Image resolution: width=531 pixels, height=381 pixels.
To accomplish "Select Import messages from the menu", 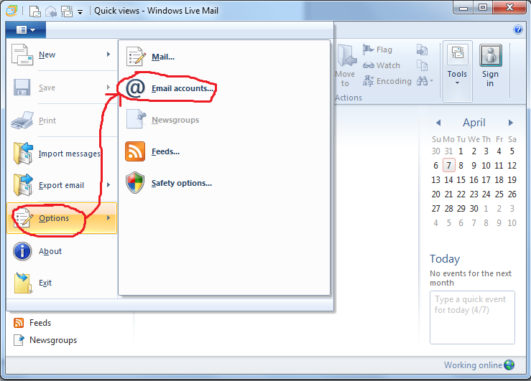I will pos(62,154).
